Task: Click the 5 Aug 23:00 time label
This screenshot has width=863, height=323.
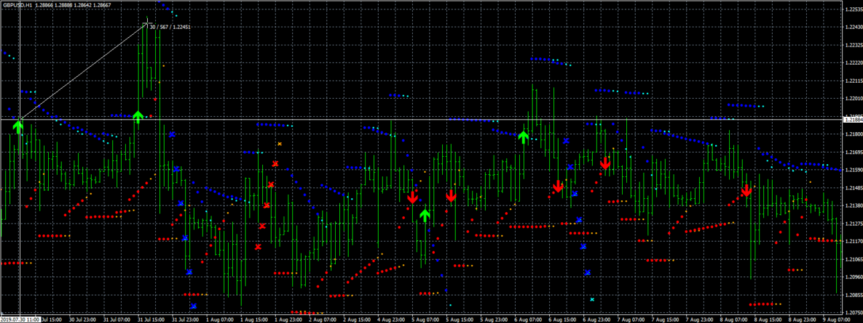Action: pyautogui.click(x=494, y=320)
